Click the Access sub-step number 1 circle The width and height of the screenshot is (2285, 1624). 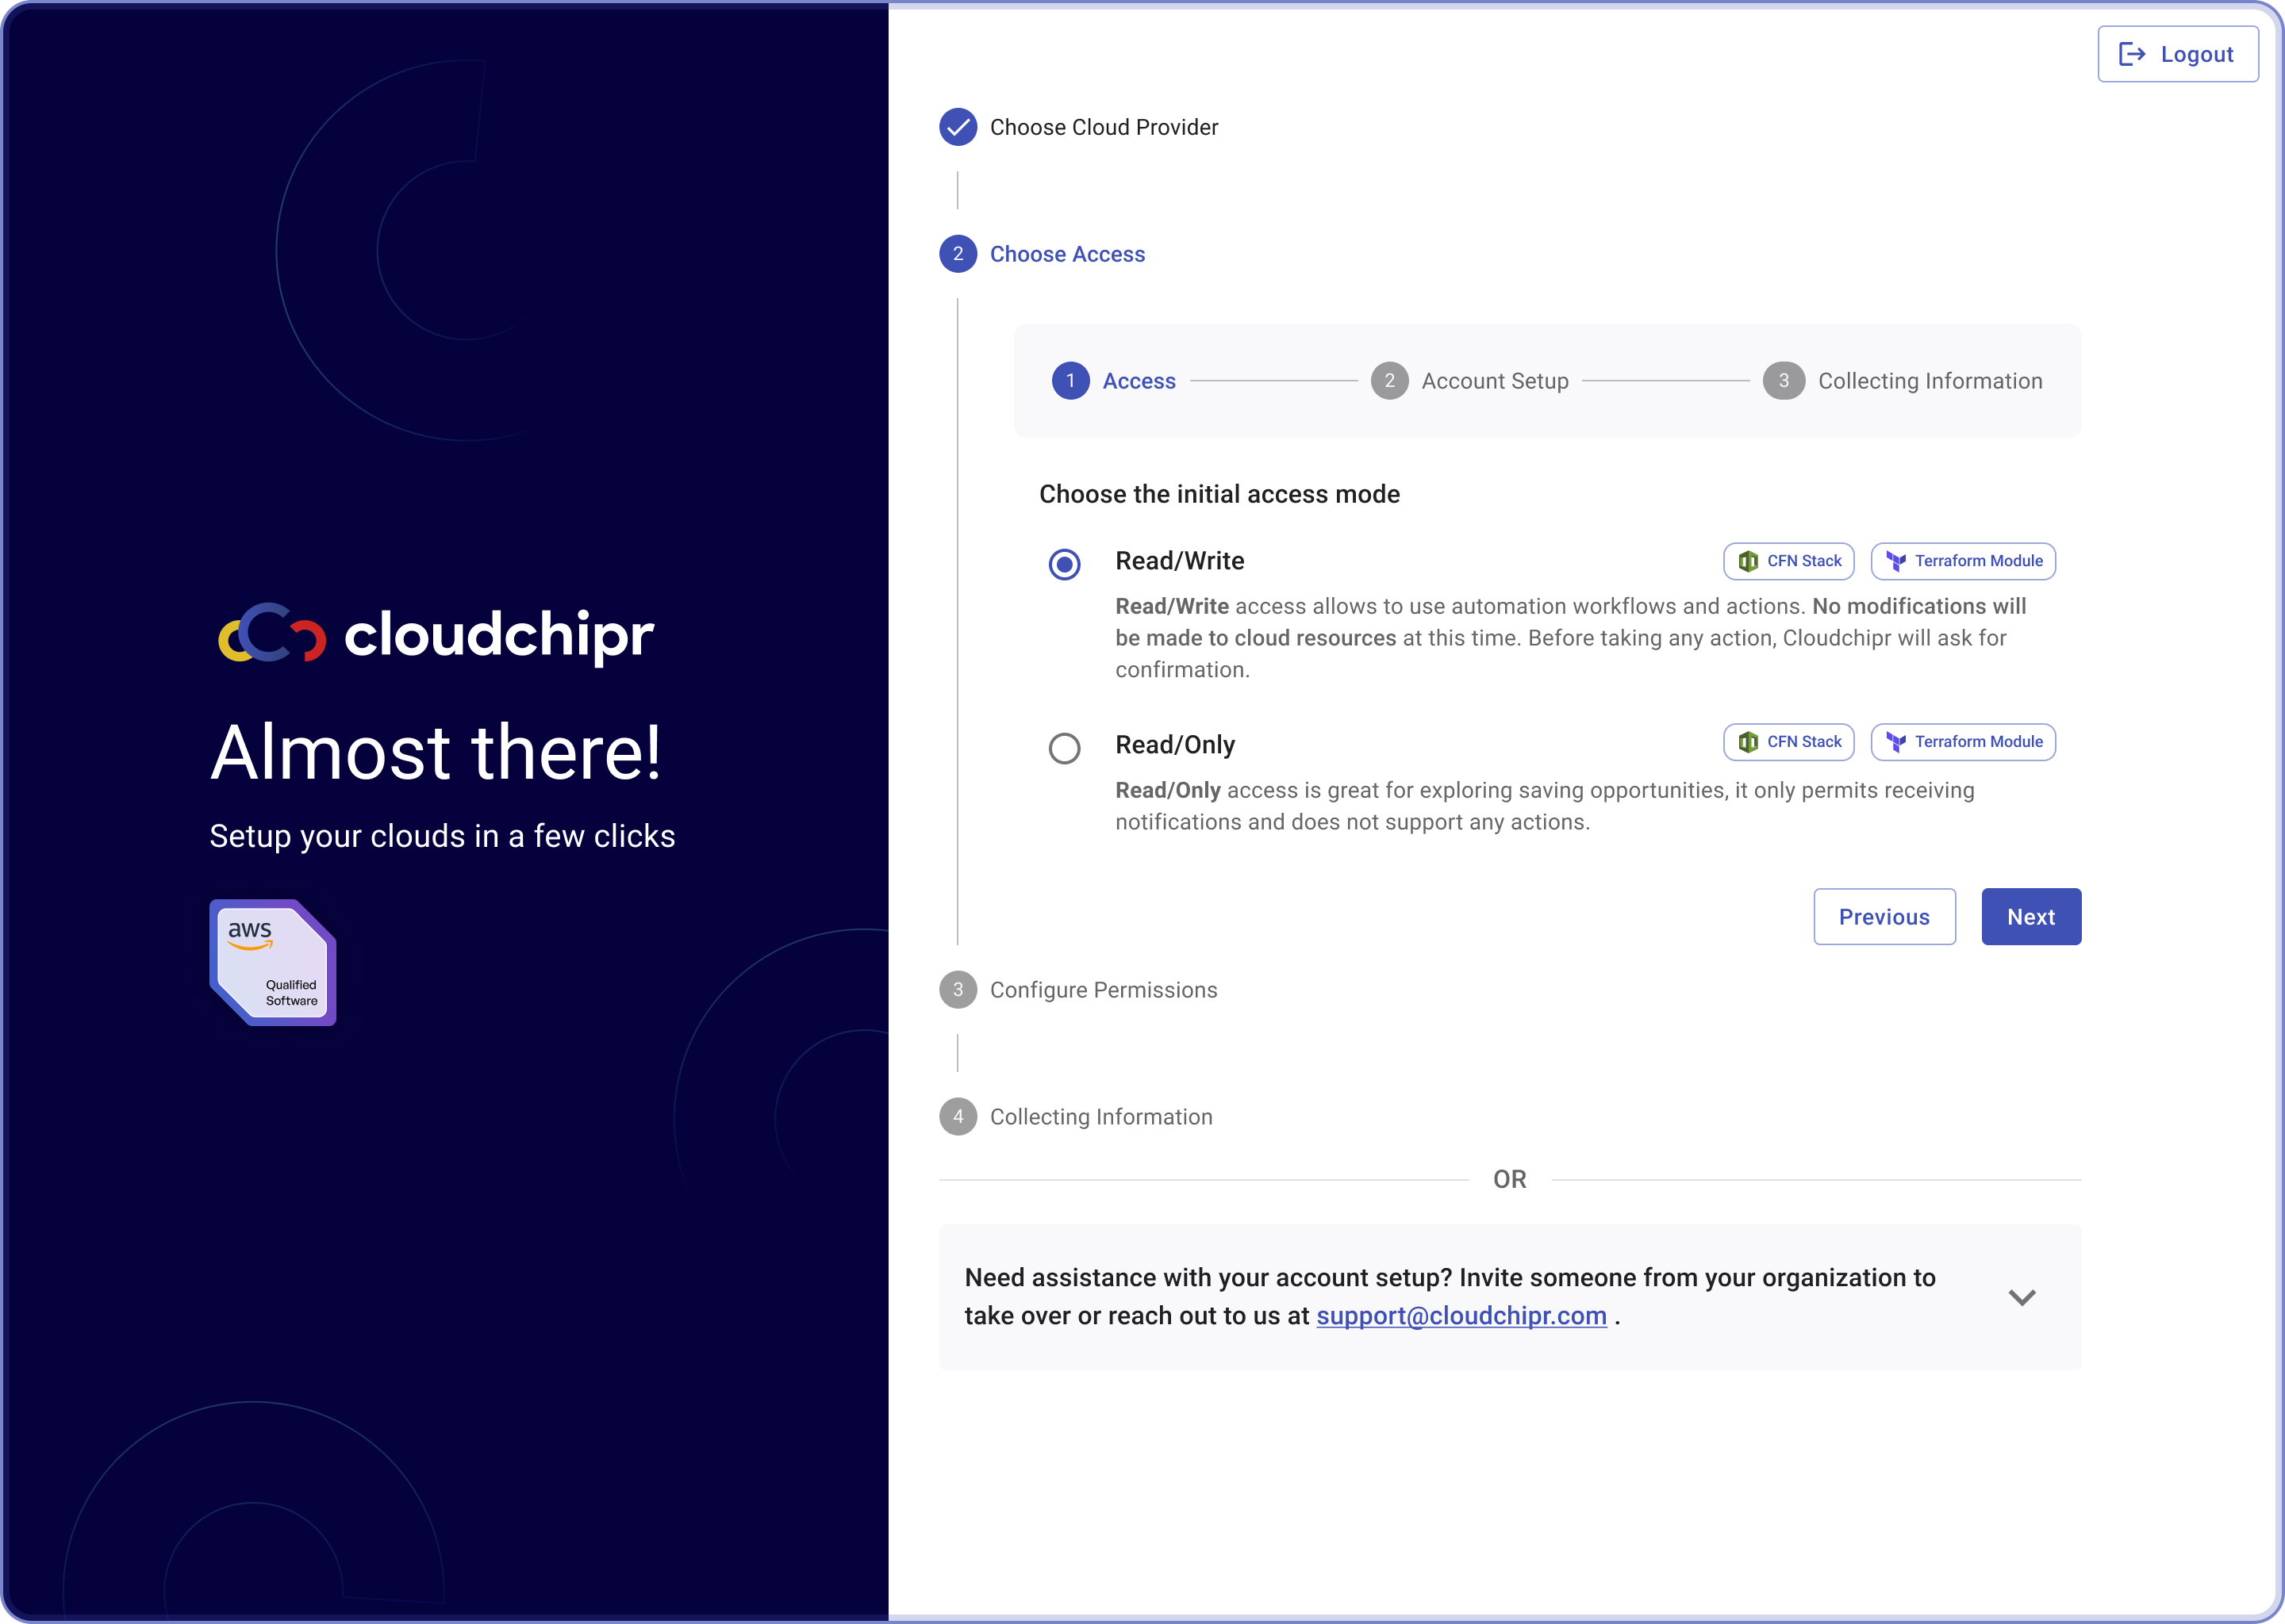pyautogui.click(x=1070, y=381)
